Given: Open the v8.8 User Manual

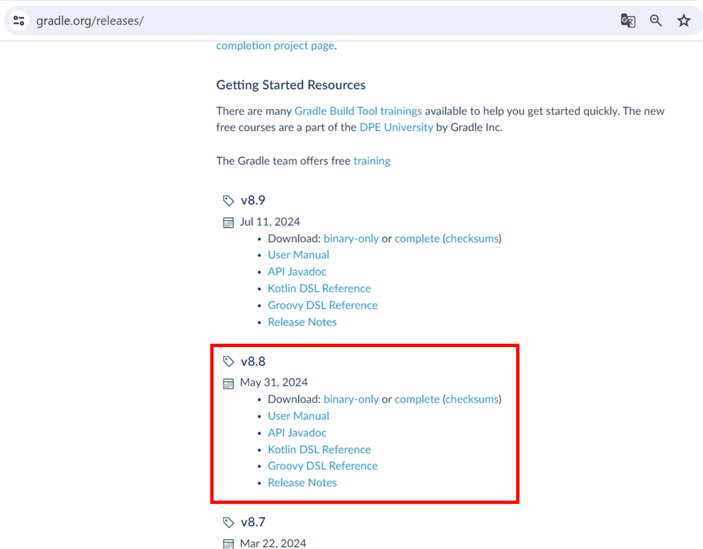Looking at the screenshot, I should pos(298,416).
